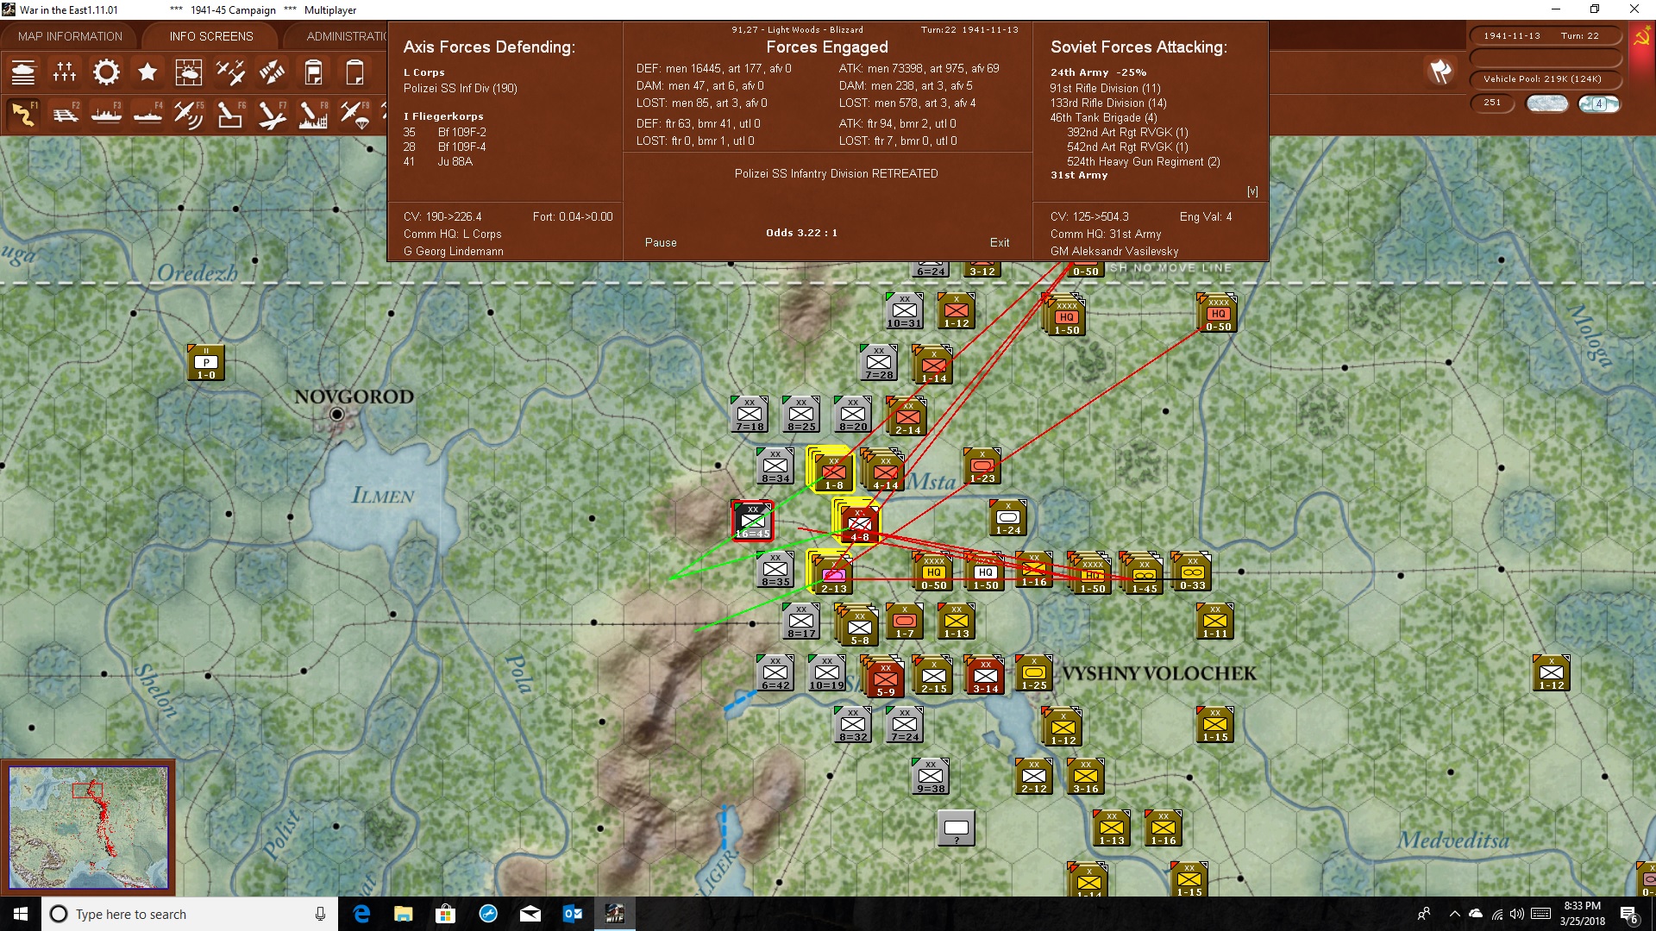Click the minimap overview thumbnail

click(88, 828)
